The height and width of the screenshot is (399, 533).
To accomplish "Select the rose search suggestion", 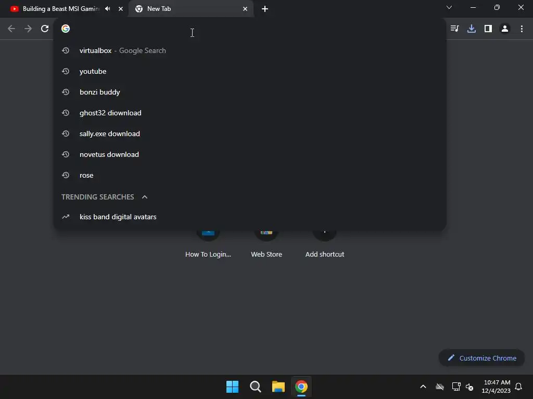I will 250,176.
